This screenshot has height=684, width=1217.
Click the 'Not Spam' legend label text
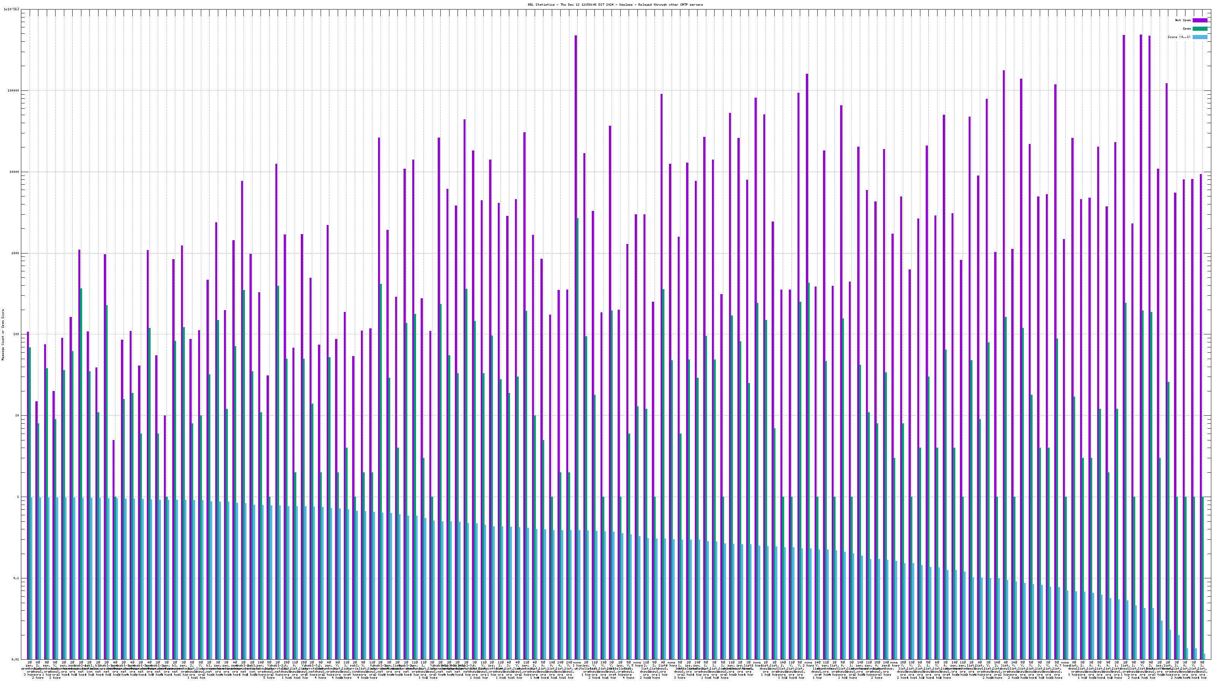tap(1183, 20)
